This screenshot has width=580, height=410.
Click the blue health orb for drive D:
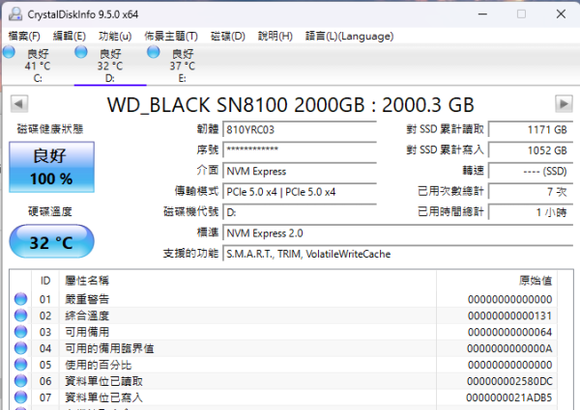pyautogui.click(x=81, y=52)
